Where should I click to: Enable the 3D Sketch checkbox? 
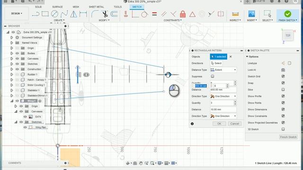click(x=283, y=129)
